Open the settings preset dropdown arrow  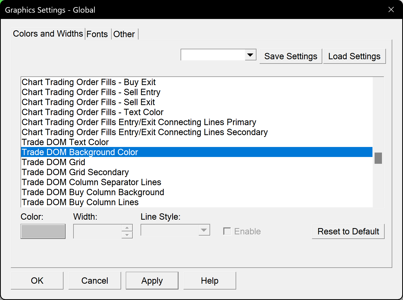click(x=250, y=55)
